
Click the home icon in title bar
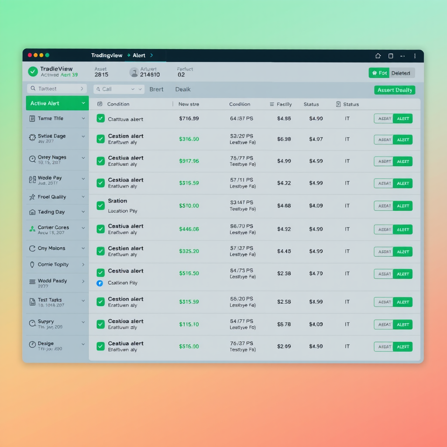(378, 56)
